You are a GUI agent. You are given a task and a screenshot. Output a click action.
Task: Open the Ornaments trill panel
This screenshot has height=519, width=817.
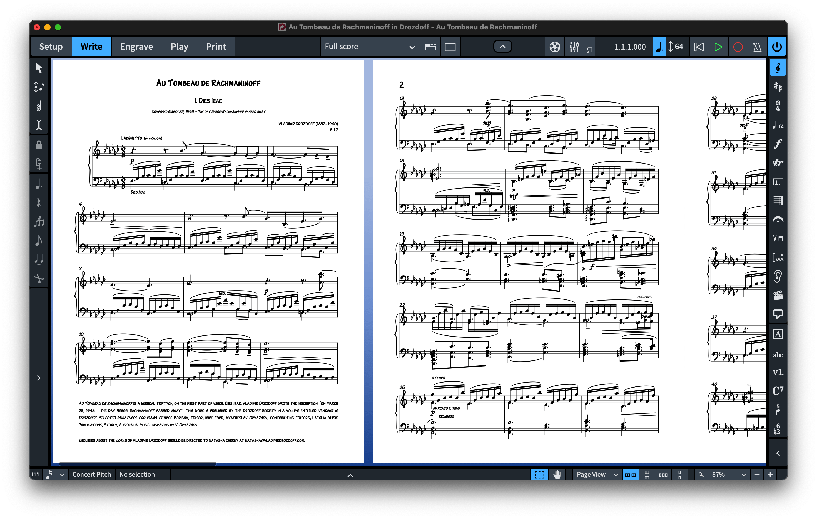[x=778, y=163]
